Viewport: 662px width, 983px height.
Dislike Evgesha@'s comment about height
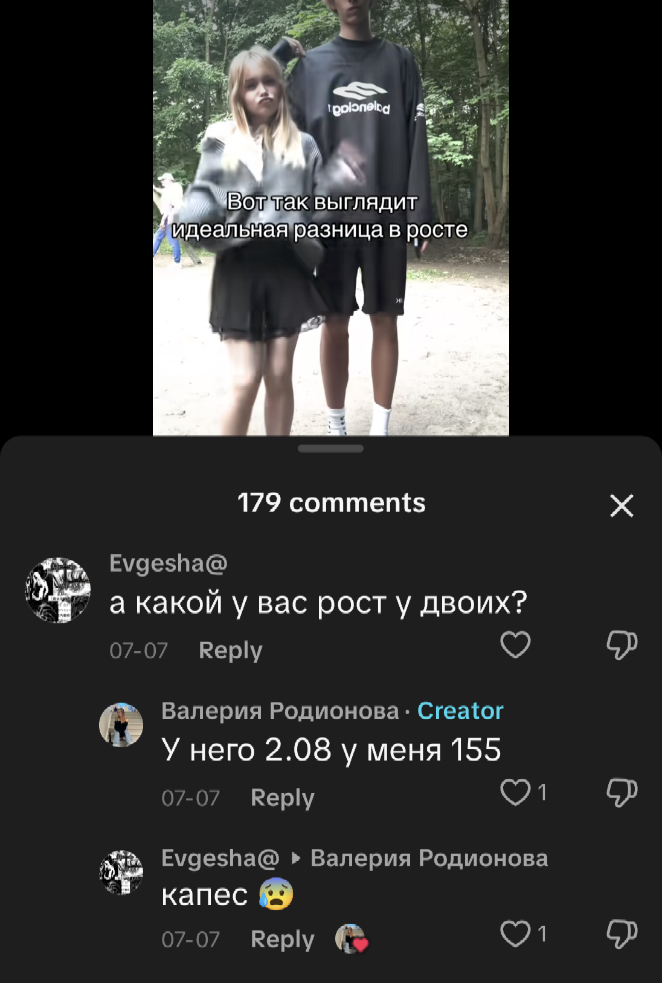622,645
